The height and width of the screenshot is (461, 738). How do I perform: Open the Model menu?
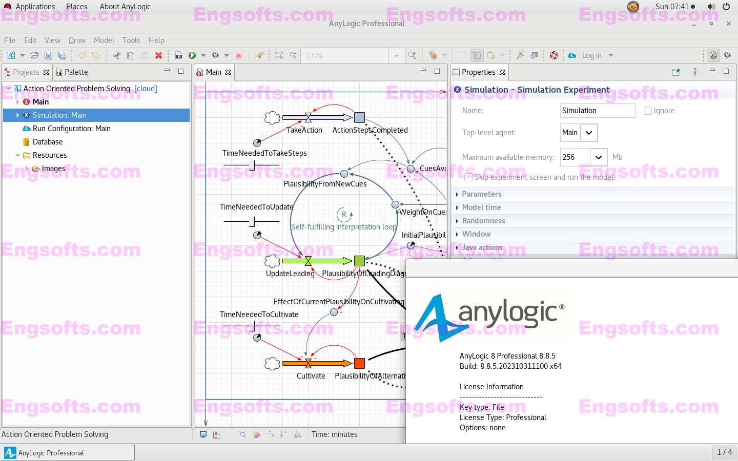(x=104, y=40)
